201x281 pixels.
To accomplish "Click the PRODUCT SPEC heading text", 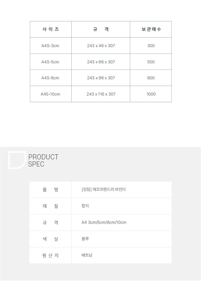I will pos(43,160).
